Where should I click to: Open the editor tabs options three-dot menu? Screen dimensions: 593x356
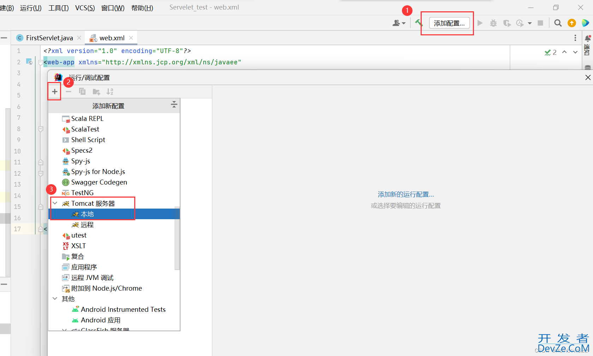point(575,38)
